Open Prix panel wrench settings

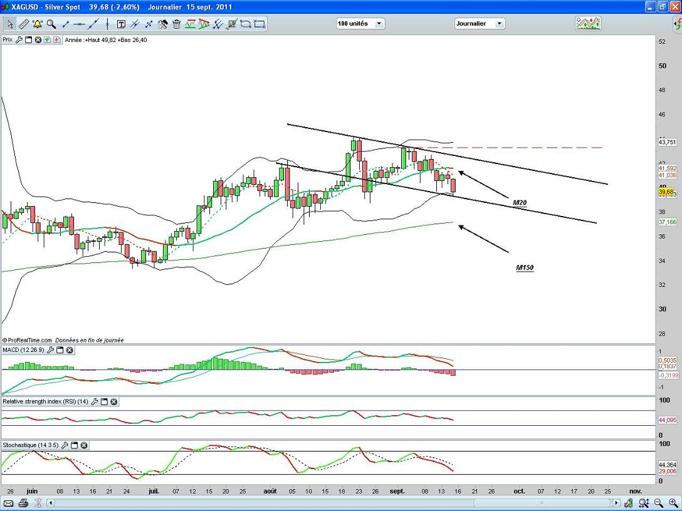[19, 39]
